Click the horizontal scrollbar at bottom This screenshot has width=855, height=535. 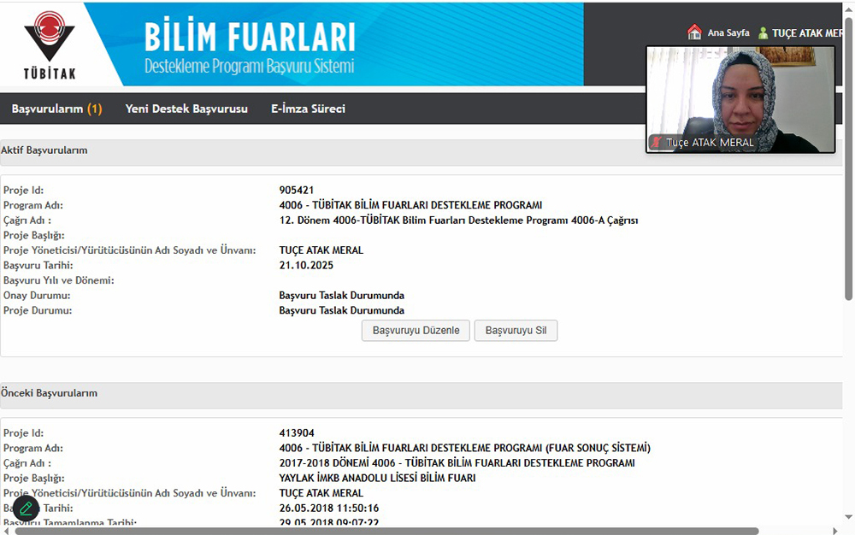(385, 531)
